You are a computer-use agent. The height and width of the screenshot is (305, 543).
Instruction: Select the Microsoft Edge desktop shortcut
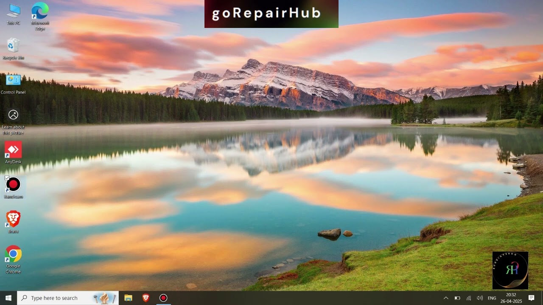(x=40, y=16)
